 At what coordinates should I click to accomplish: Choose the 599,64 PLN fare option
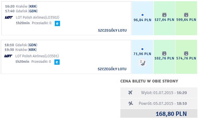pyautogui.click(x=186, y=18)
